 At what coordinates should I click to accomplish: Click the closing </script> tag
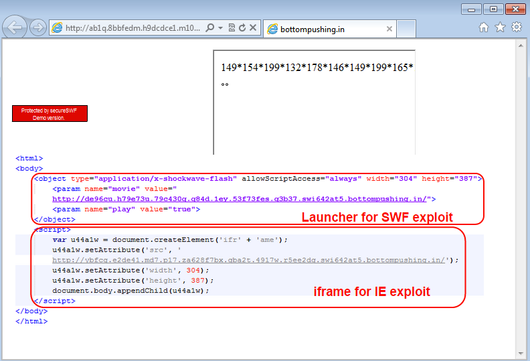[x=54, y=301]
